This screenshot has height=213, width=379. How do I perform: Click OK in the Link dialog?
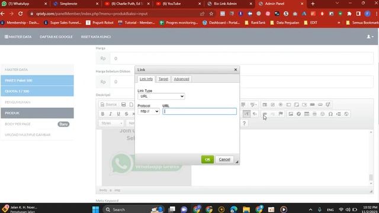[x=207, y=159]
